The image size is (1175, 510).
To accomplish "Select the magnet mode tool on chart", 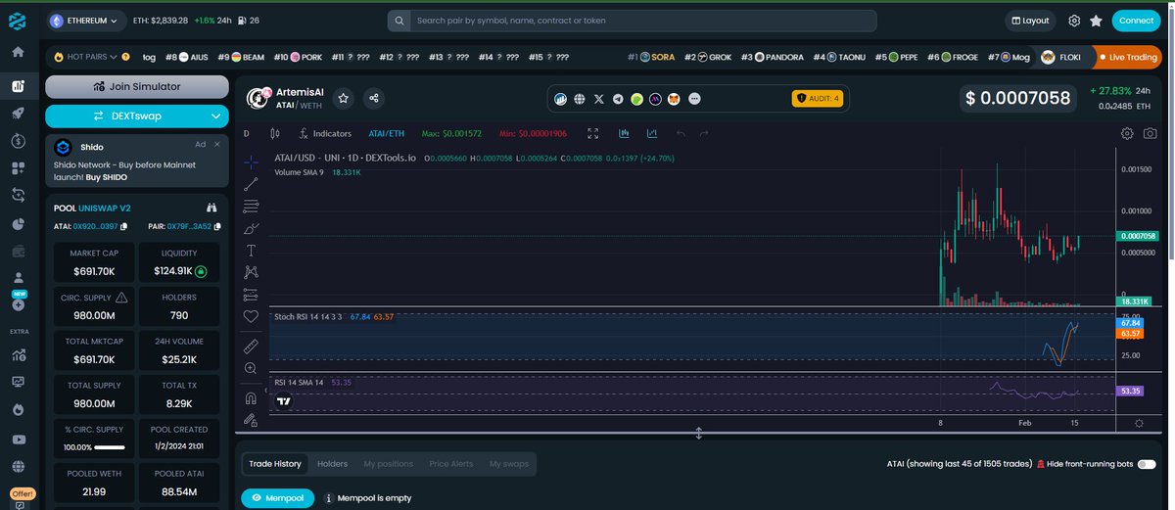I will tap(251, 397).
